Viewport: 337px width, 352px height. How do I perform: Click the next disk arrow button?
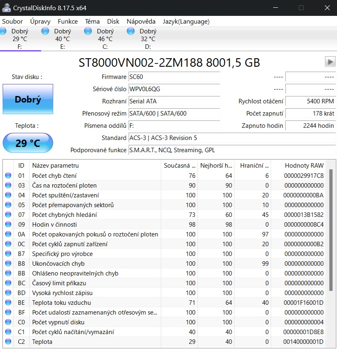click(330, 62)
